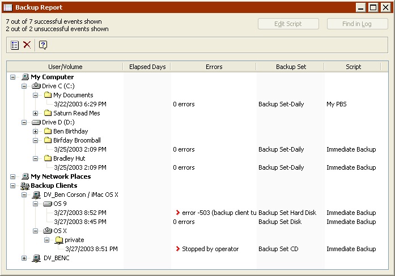This screenshot has height=276, width=395.
Task: Click the Backup Set Hard Disk cell
Action: click(287, 213)
